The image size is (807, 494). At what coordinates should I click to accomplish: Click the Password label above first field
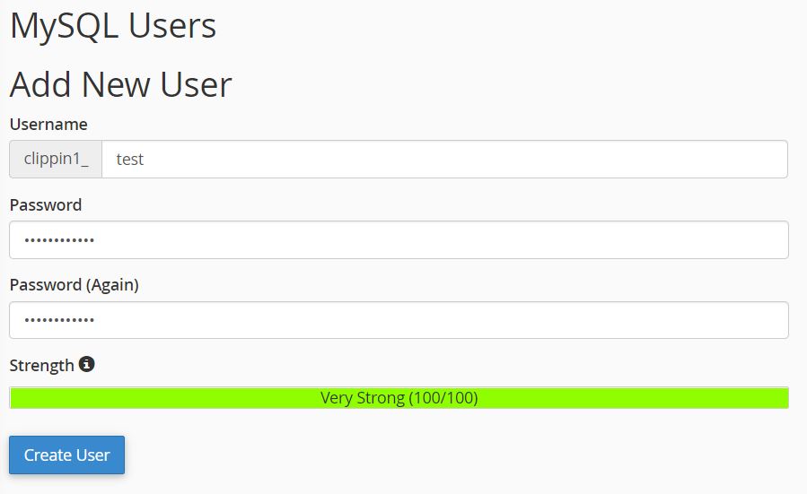tap(46, 205)
